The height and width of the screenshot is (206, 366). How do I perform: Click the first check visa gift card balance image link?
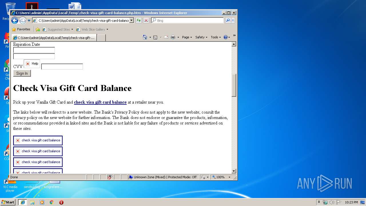click(38, 140)
